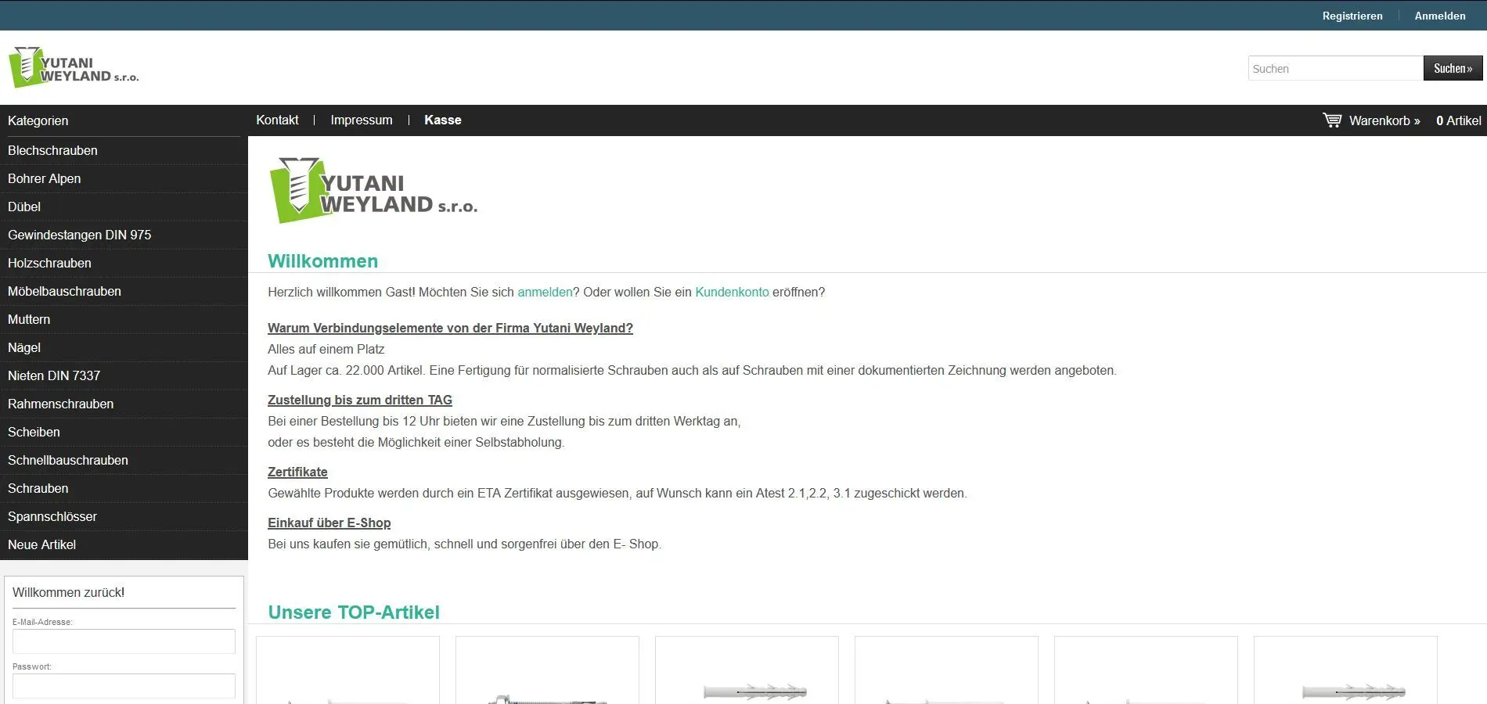
Task: Click the Passwort input field
Action: coord(124,686)
